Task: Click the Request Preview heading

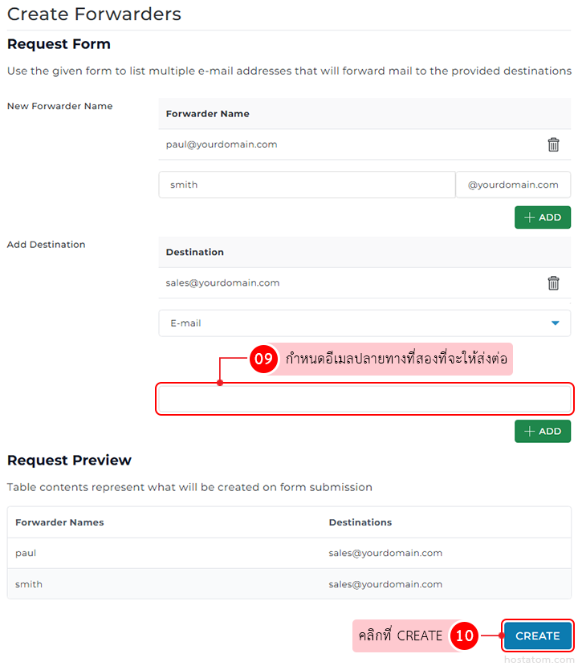Action: [x=69, y=461]
